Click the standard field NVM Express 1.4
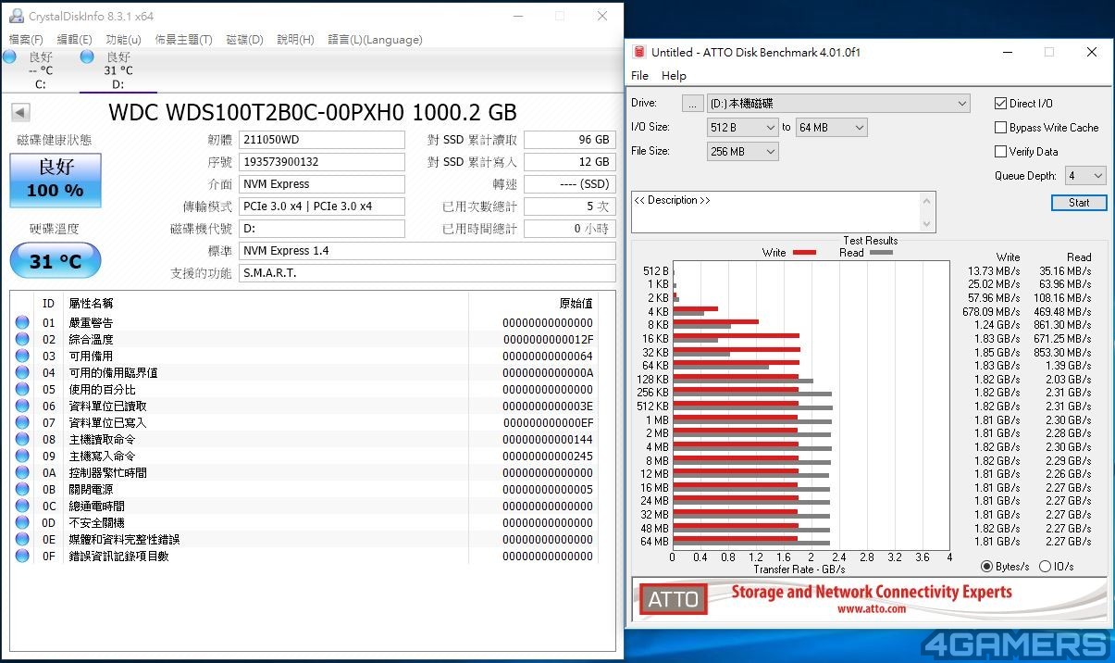 (427, 251)
